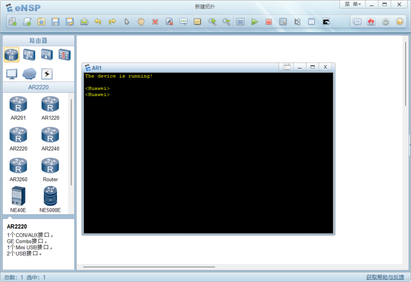411x282 pixels.
Task: Open the forum chat bubble icon
Action: coord(357,22)
